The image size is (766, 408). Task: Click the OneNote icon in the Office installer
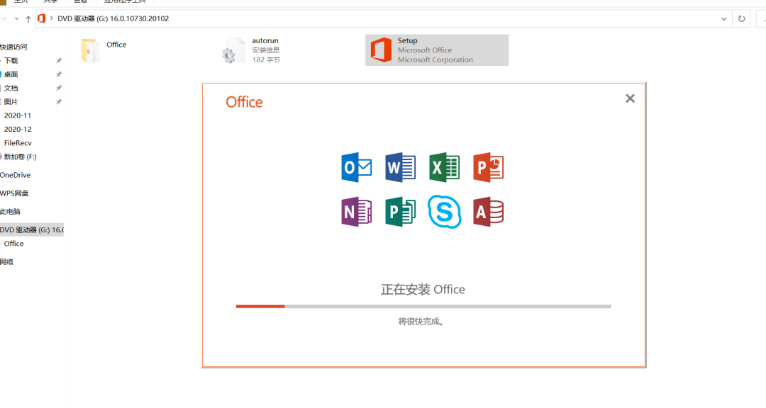click(356, 212)
